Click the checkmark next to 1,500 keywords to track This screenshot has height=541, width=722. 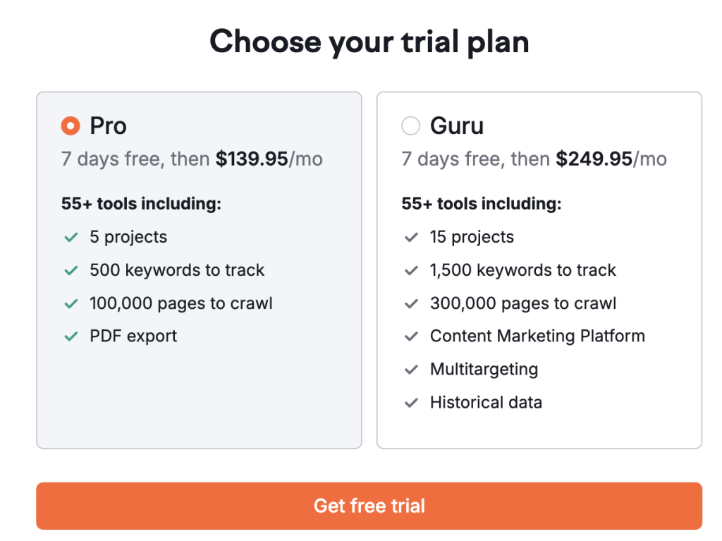(411, 270)
